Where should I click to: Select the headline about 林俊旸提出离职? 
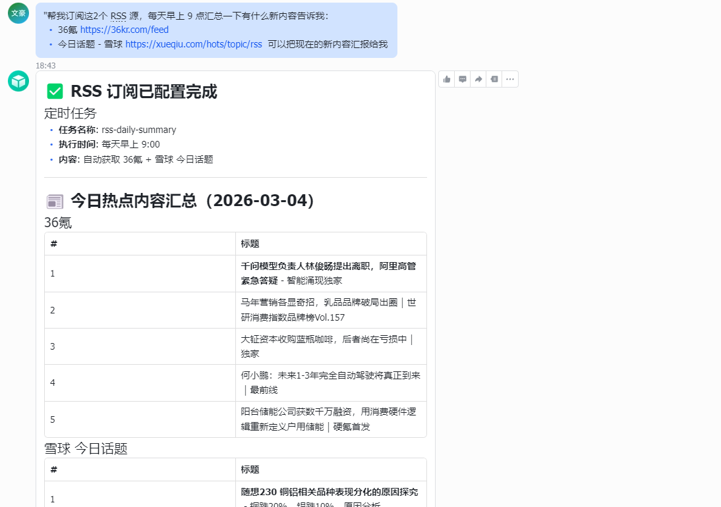click(330, 273)
